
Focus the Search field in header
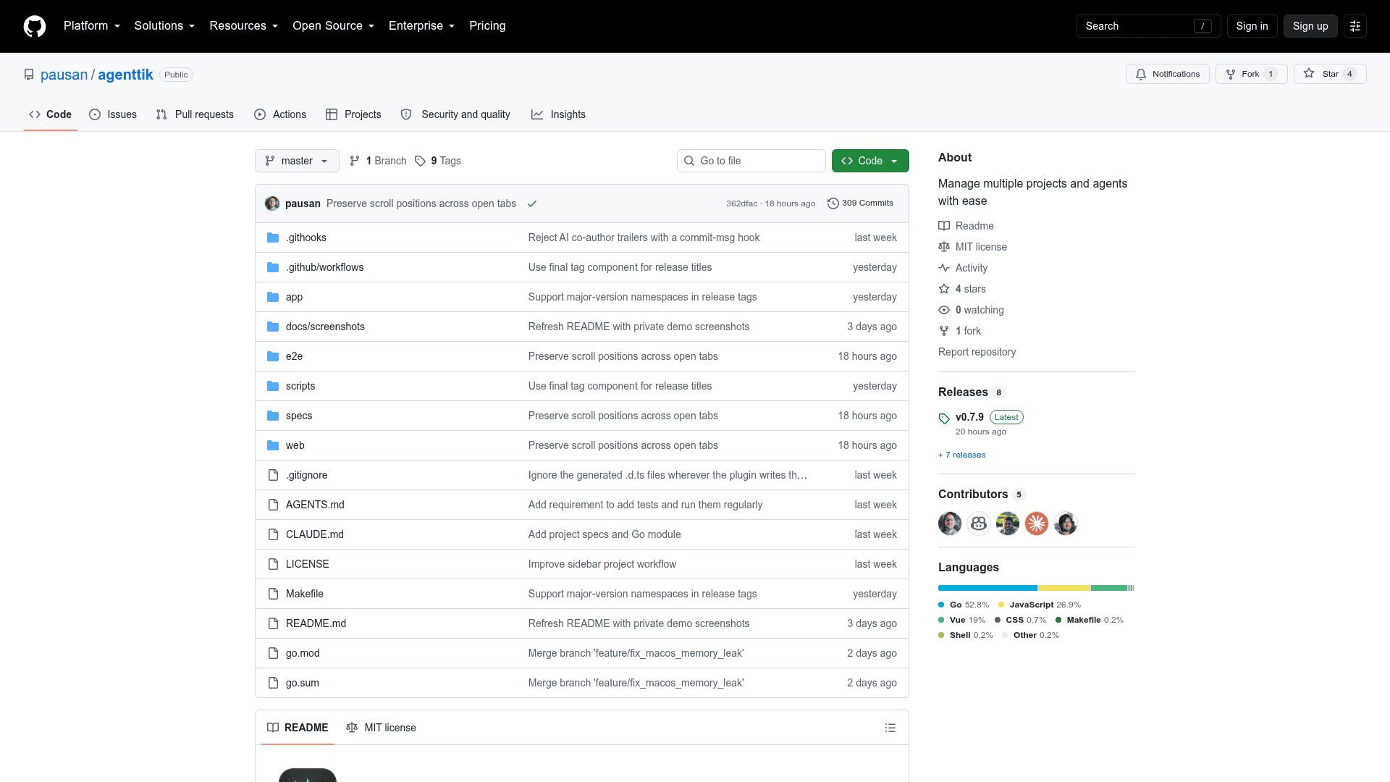tap(1148, 26)
